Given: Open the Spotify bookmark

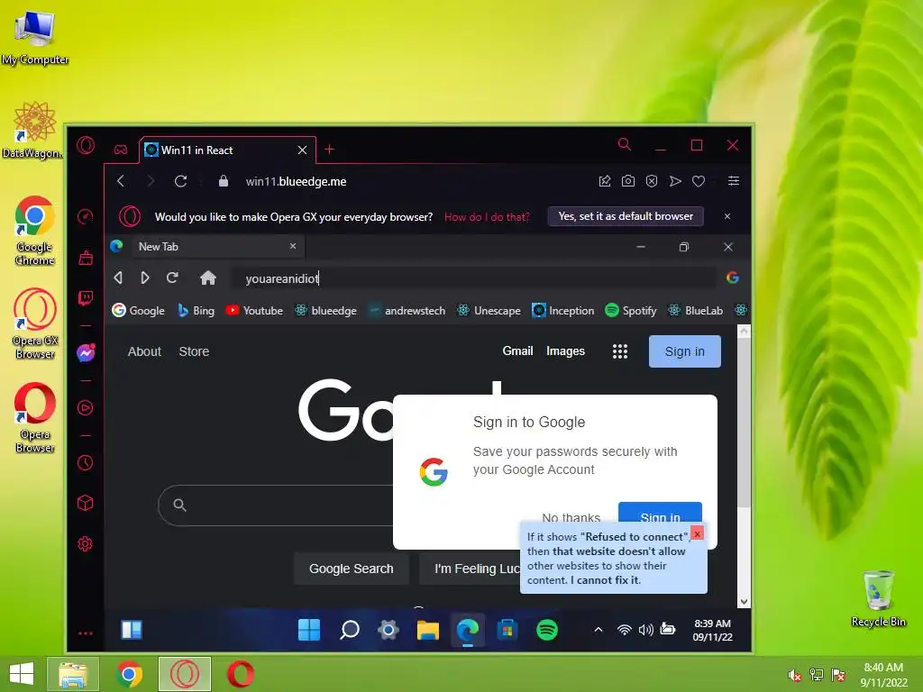Looking at the screenshot, I should click(x=630, y=311).
